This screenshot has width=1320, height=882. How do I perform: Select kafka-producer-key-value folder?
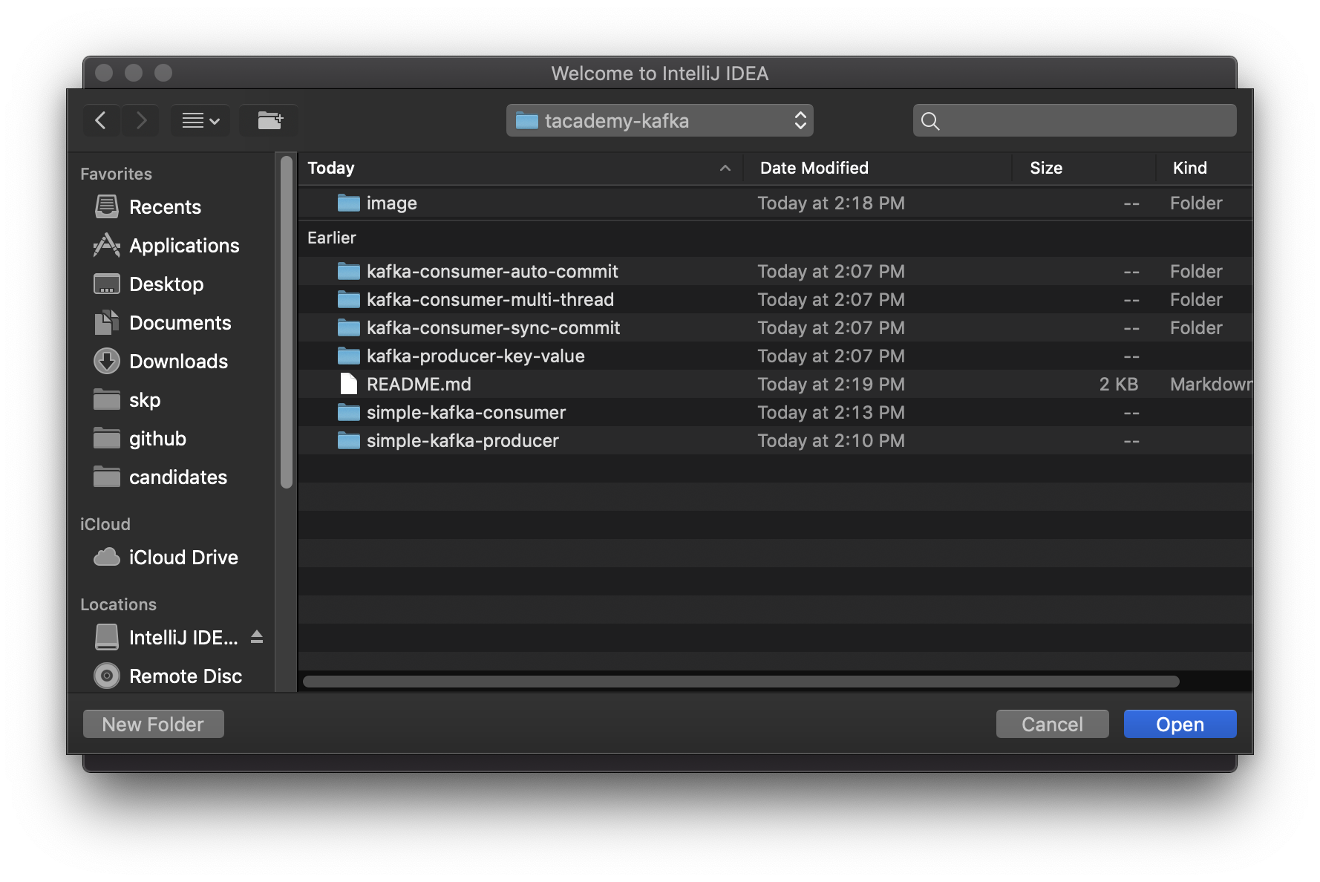coord(775,356)
